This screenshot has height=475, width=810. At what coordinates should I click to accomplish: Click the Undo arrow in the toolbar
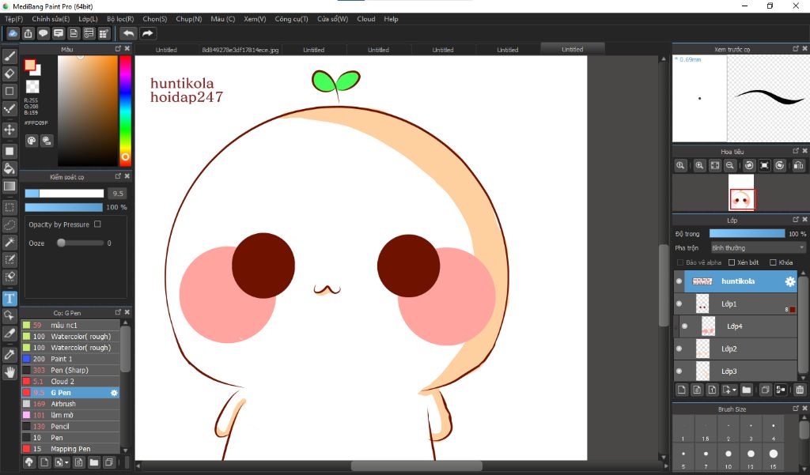pos(129,33)
